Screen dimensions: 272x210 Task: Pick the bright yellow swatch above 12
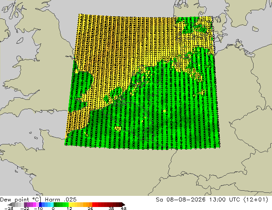pyautogui.click(x=70, y=204)
